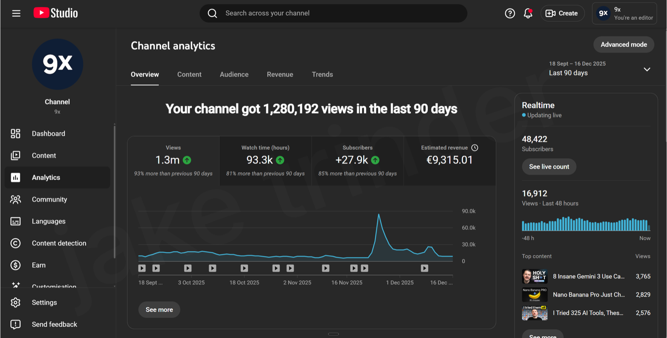This screenshot has width=667, height=338.
Task: Click the 48-hour realtime views bar chart
Action: [x=586, y=224]
